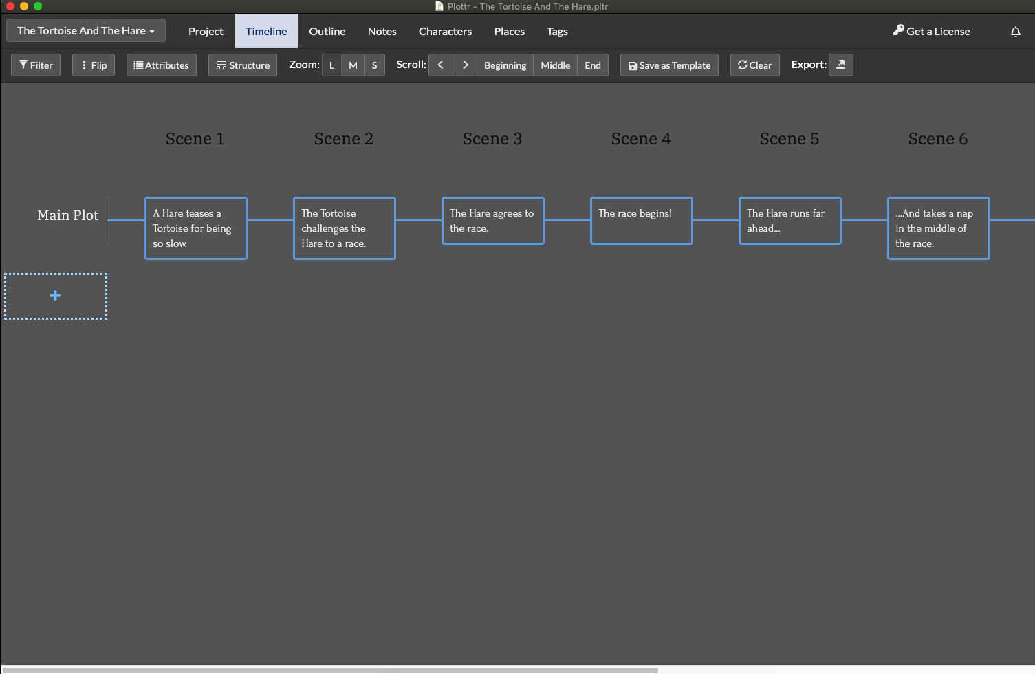Screen dimensions: 1035x674
Task: Switch zoom level to L
Action: click(331, 65)
